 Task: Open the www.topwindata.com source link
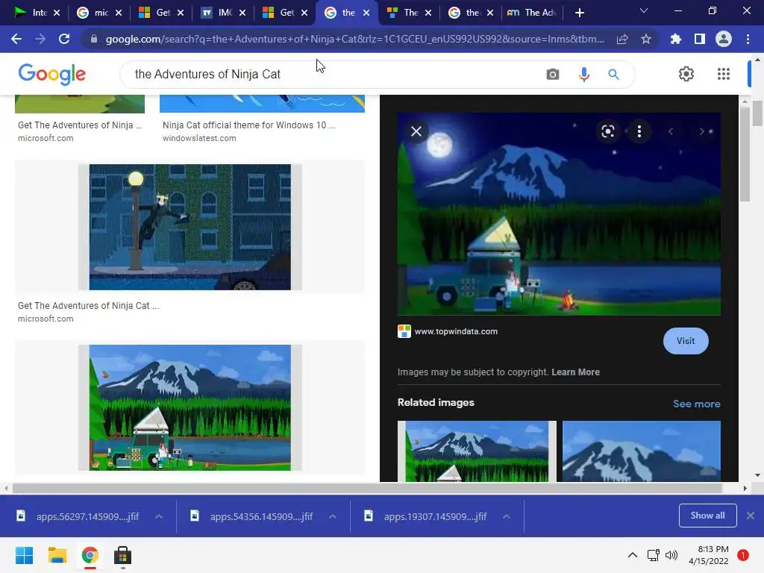pyautogui.click(x=456, y=331)
